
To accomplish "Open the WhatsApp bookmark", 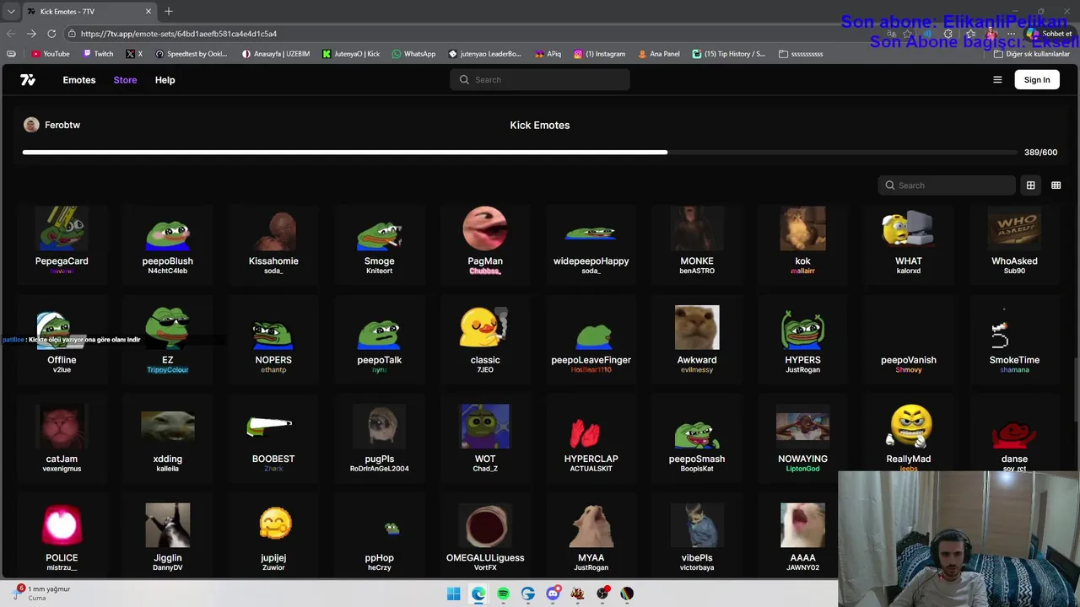I will click(x=413, y=54).
